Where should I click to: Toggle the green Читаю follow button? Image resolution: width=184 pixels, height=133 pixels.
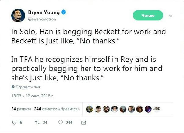tap(148, 15)
